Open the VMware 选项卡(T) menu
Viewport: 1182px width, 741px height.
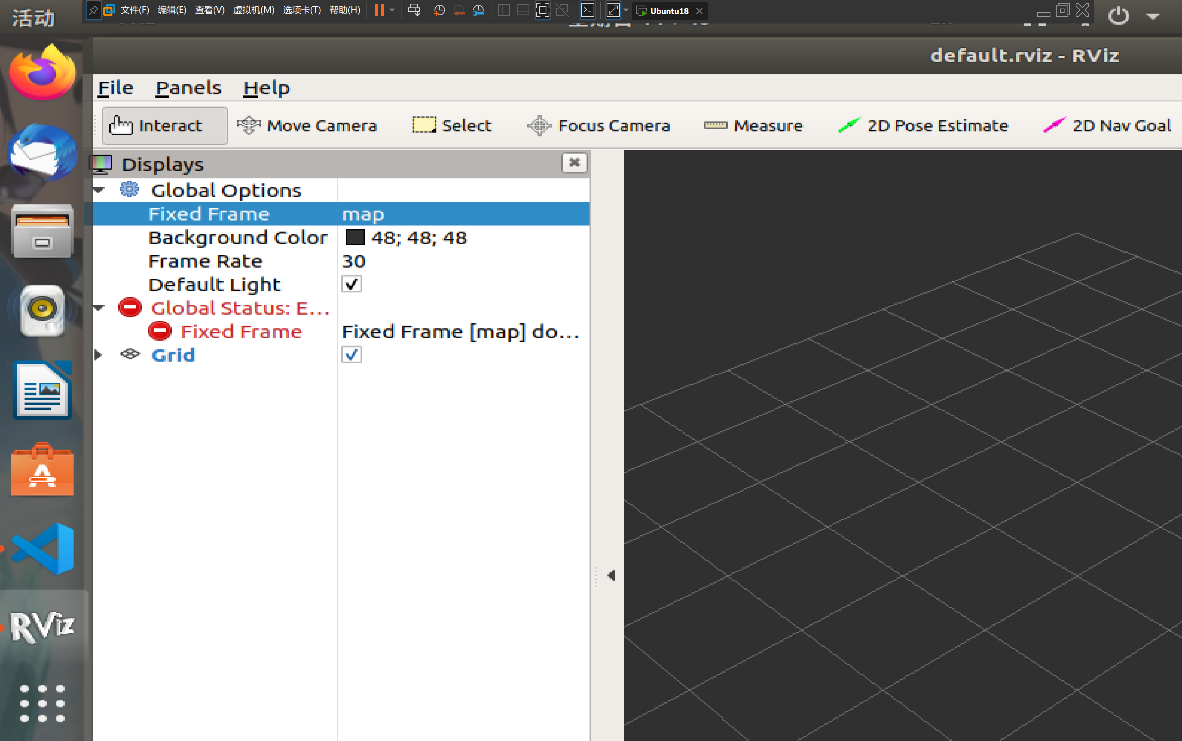click(x=302, y=10)
